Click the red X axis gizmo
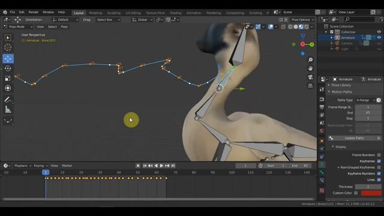 tap(302, 44)
